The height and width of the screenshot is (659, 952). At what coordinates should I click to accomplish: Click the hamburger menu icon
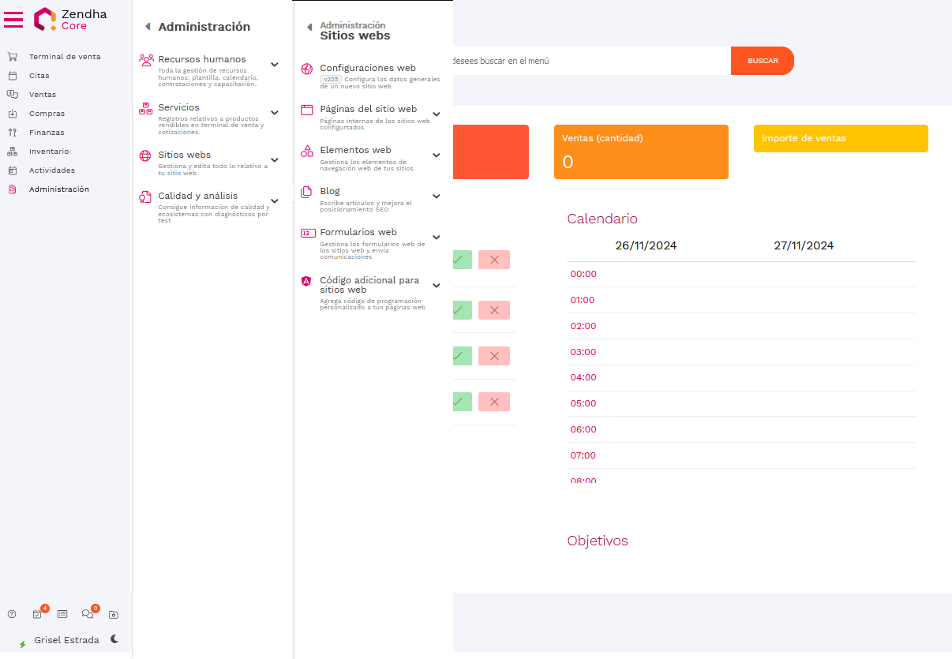click(x=13, y=20)
